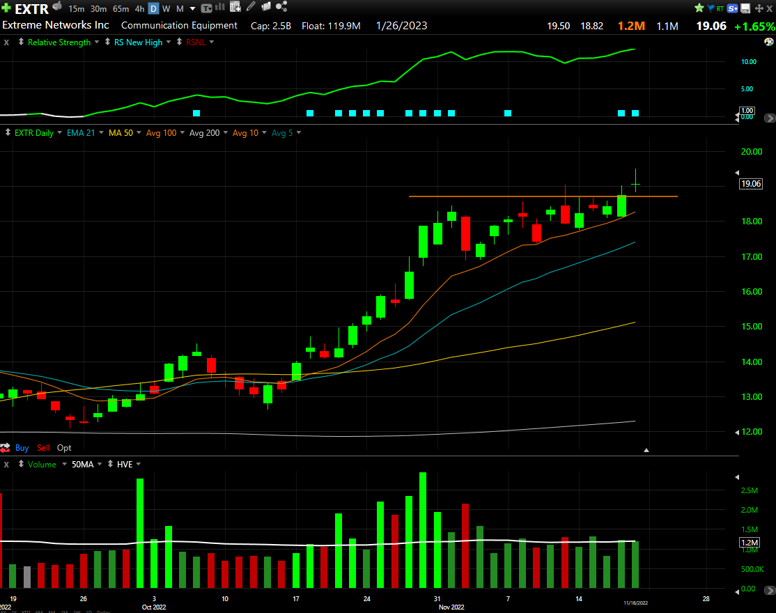Click the +1.65% percent change value
This screenshot has width=776, height=613.
point(754,26)
